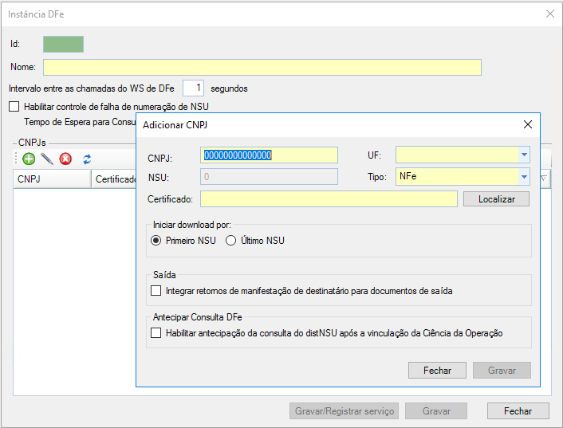Click the toolbar grip handle beside add icon

point(16,159)
